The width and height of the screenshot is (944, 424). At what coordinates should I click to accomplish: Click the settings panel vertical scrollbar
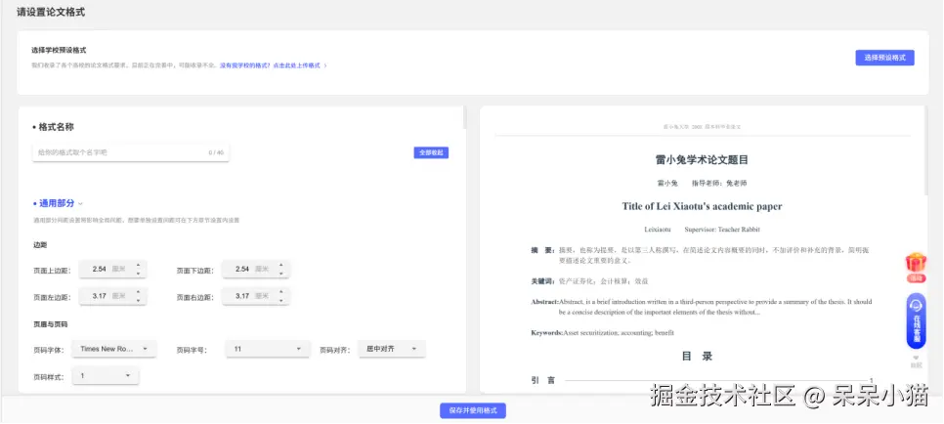(x=464, y=118)
